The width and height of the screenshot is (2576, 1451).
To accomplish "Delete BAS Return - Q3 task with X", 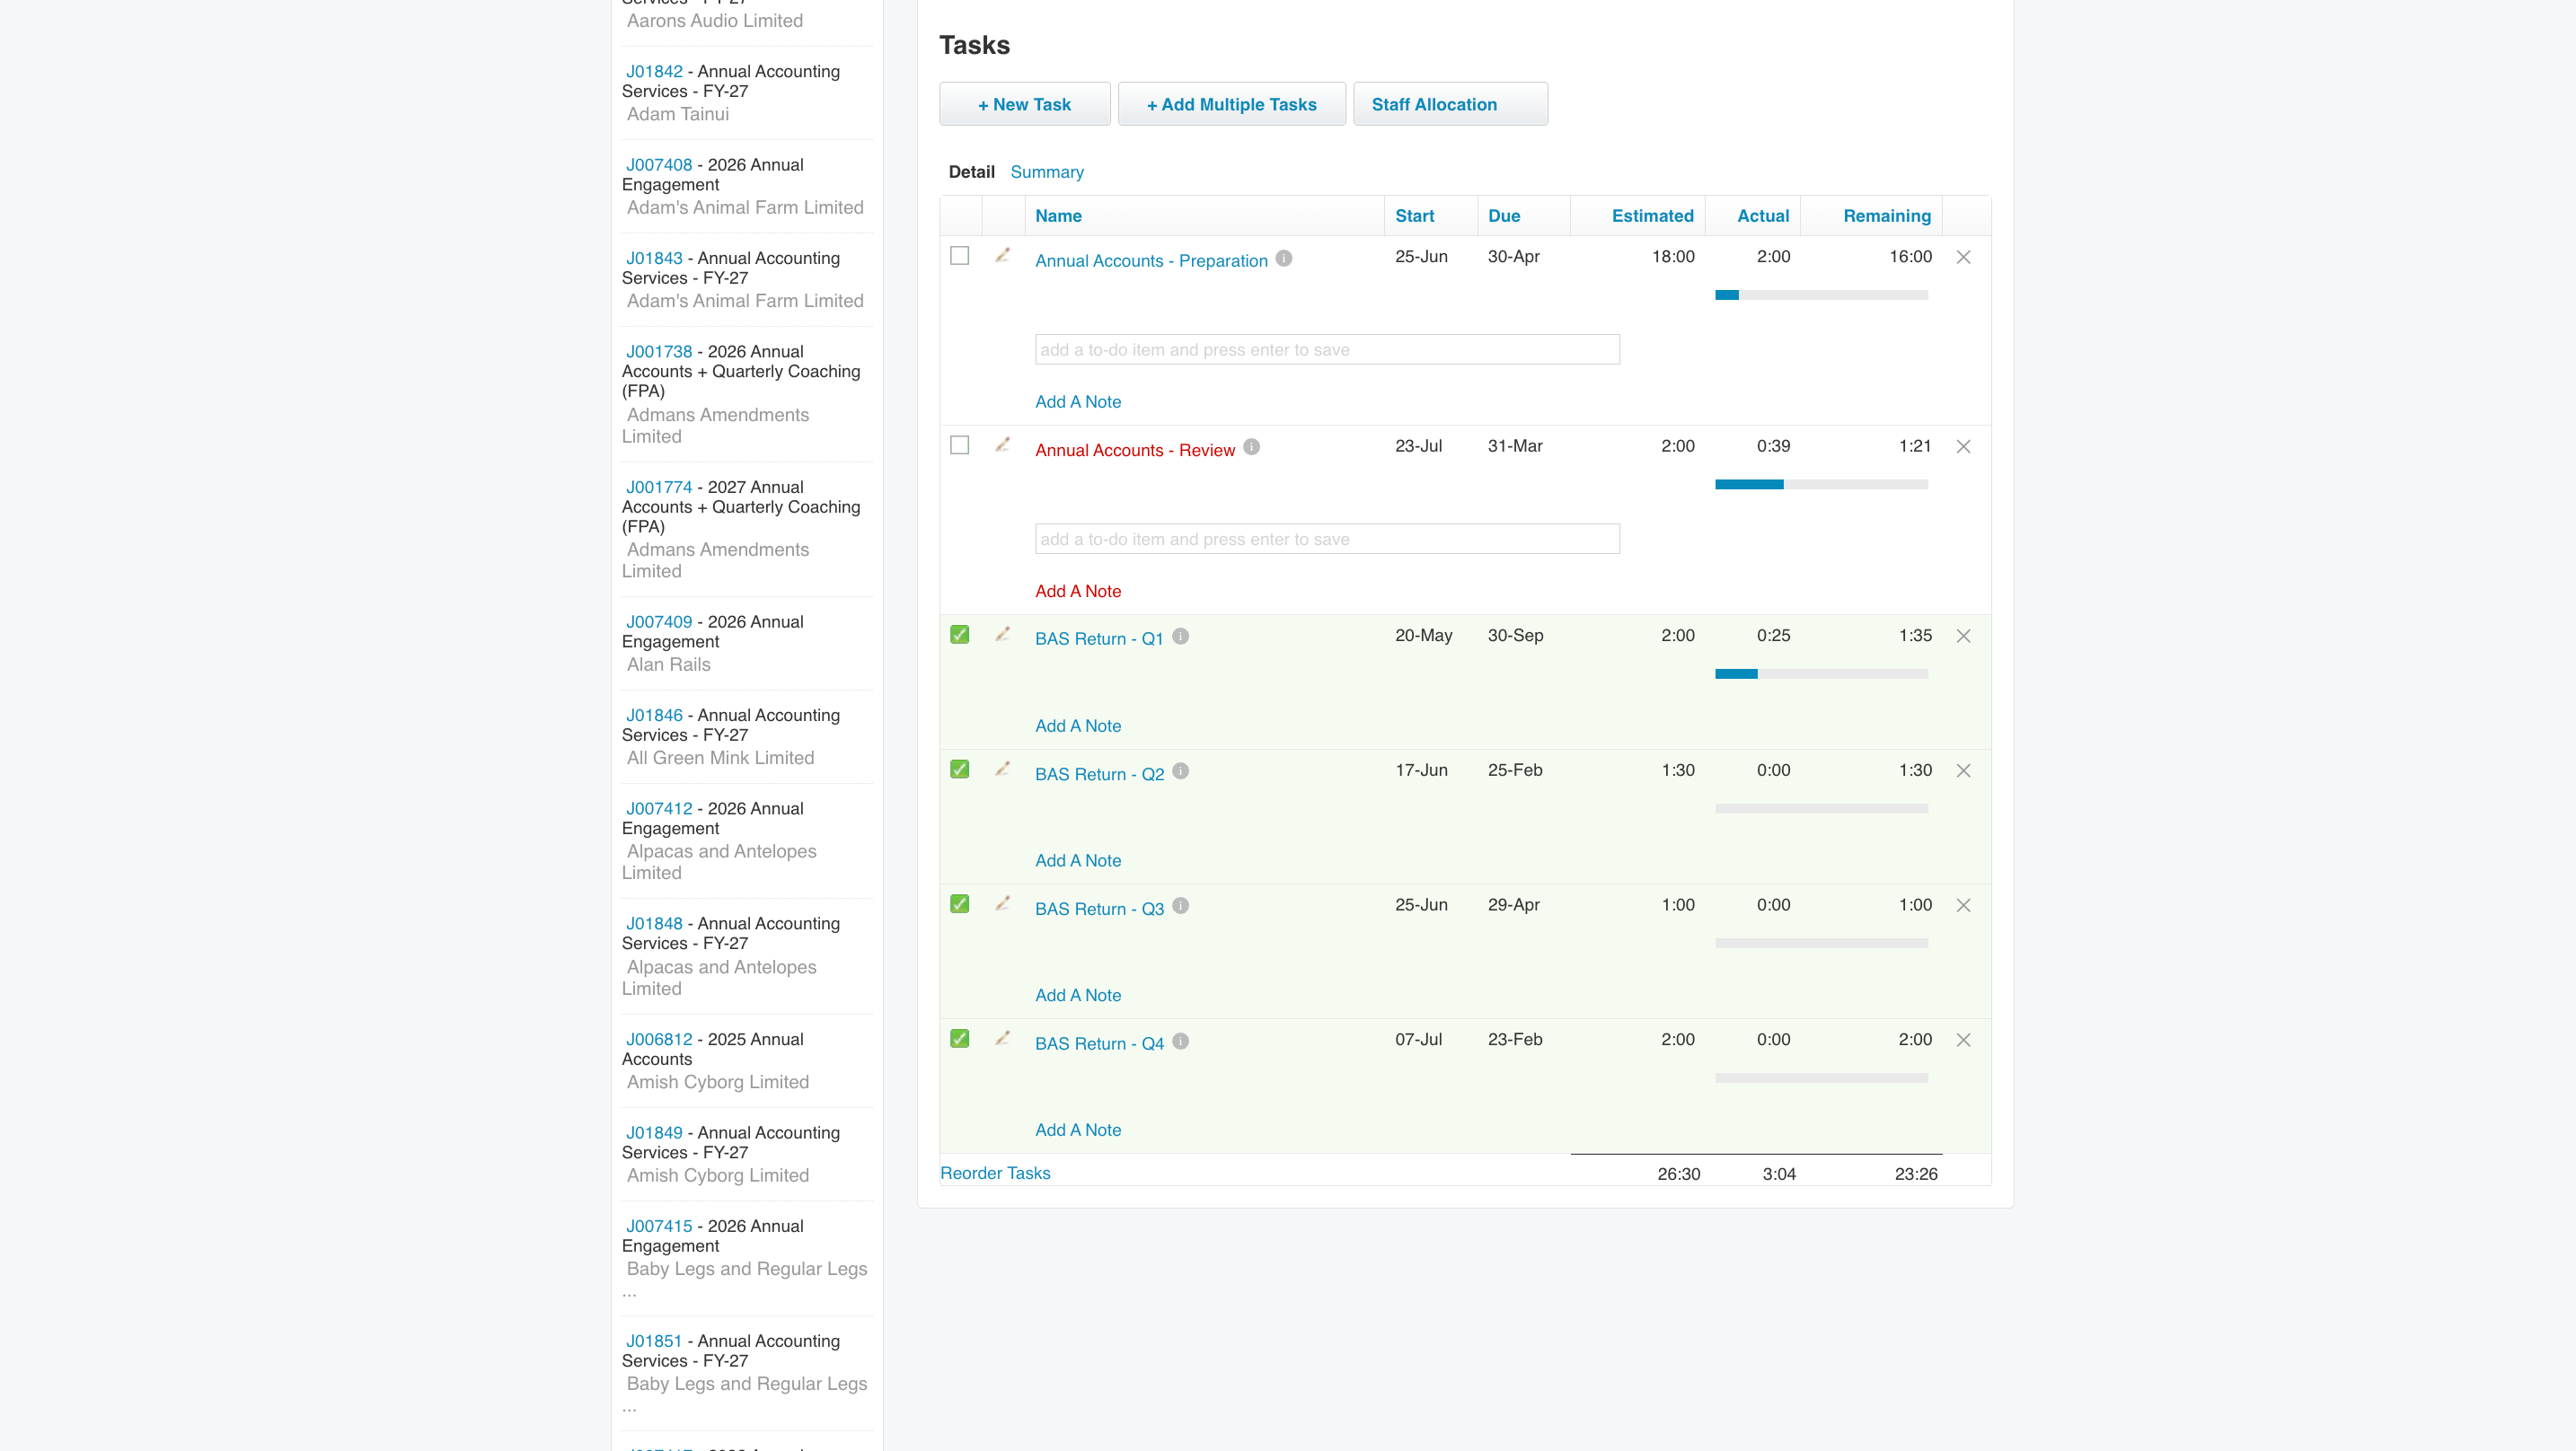I will (1964, 905).
